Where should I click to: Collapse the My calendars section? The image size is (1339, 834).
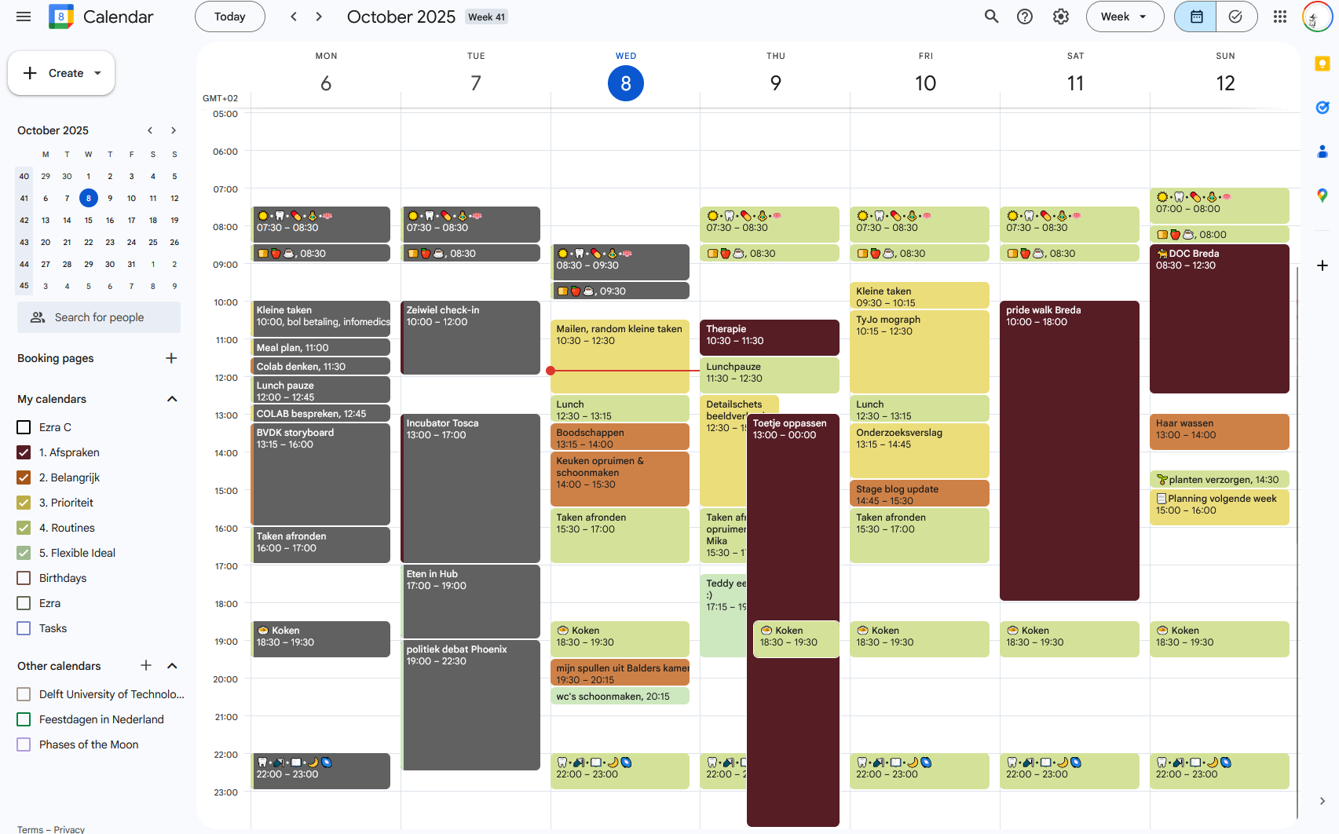[172, 399]
